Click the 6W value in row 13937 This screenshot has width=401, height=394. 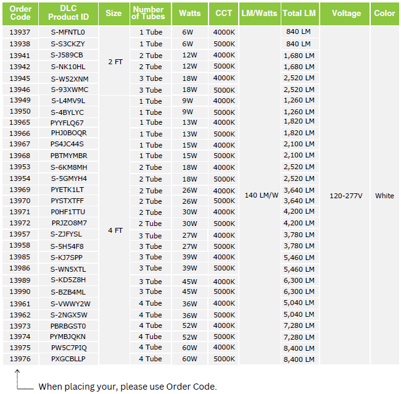(x=188, y=32)
